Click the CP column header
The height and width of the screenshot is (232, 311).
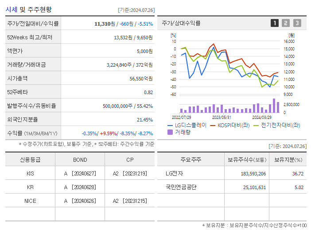[x=130, y=160]
